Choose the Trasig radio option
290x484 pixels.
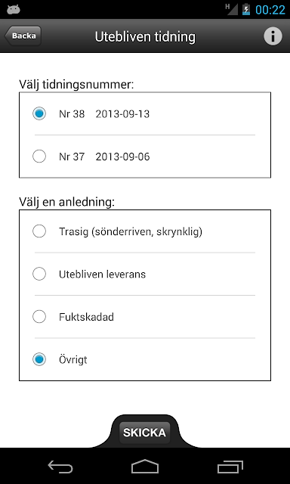coord(39,231)
